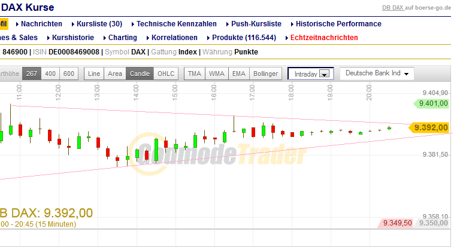Switch to Charting section
This screenshot has width=457, height=247.
point(123,38)
